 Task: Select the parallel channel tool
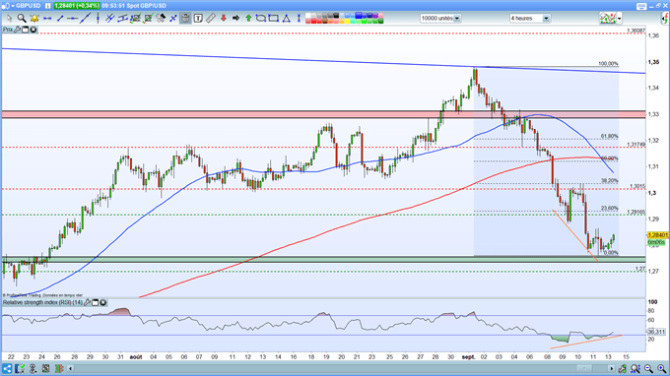122,19
